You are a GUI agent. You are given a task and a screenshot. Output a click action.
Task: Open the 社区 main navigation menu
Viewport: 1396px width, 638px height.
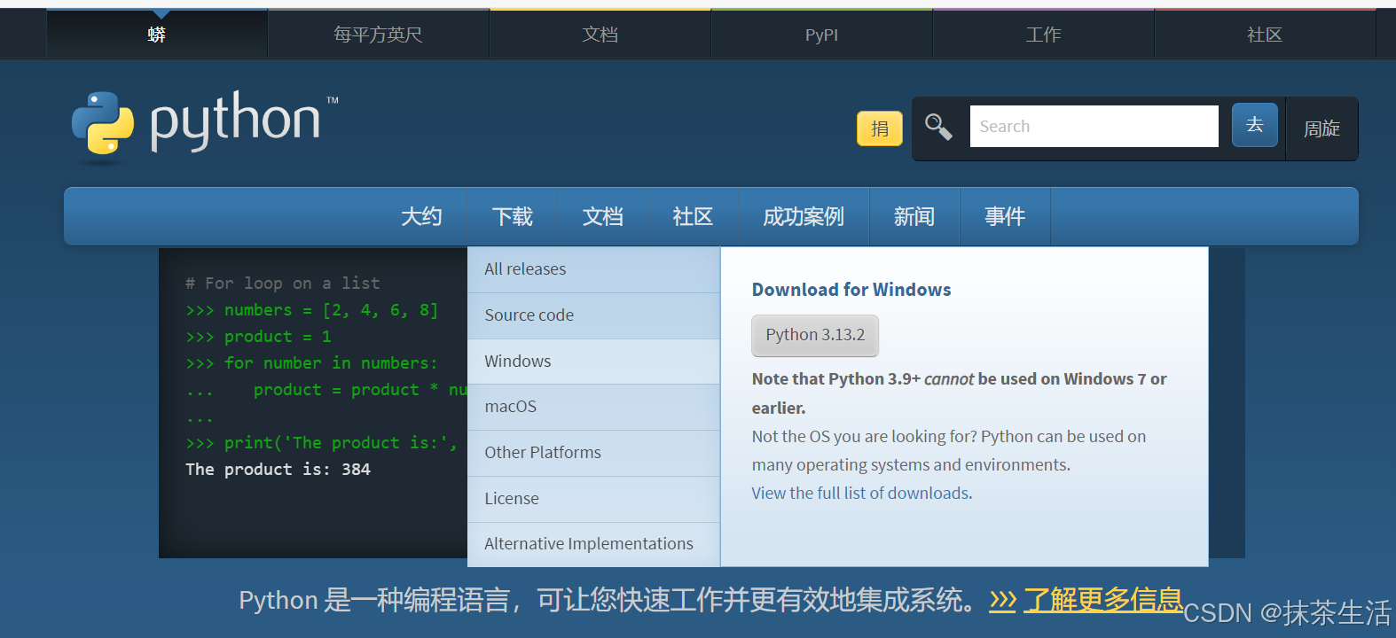click(x=693, y=216)
